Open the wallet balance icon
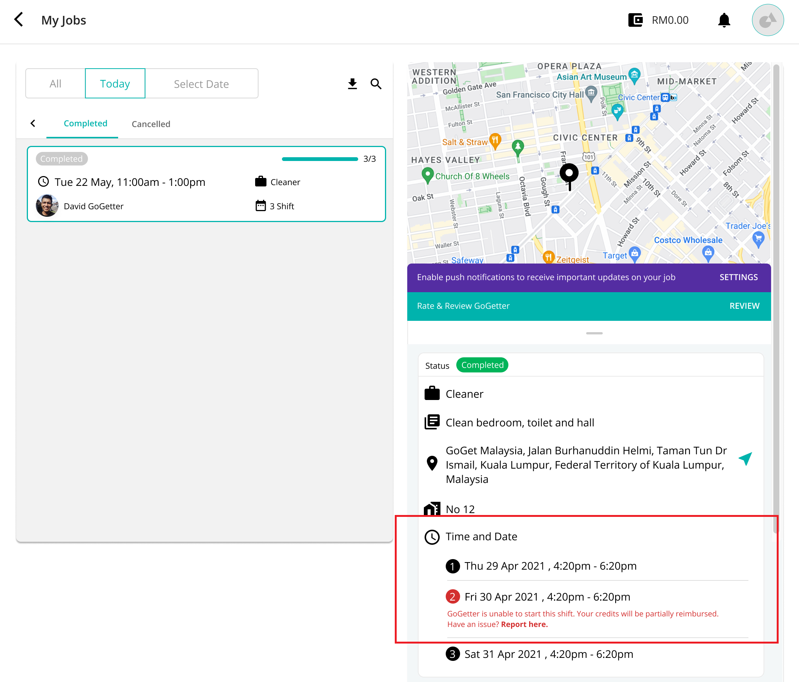 [x=635, y=20]
